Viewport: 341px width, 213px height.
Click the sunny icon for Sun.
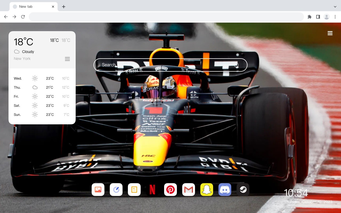click(35, 114)
